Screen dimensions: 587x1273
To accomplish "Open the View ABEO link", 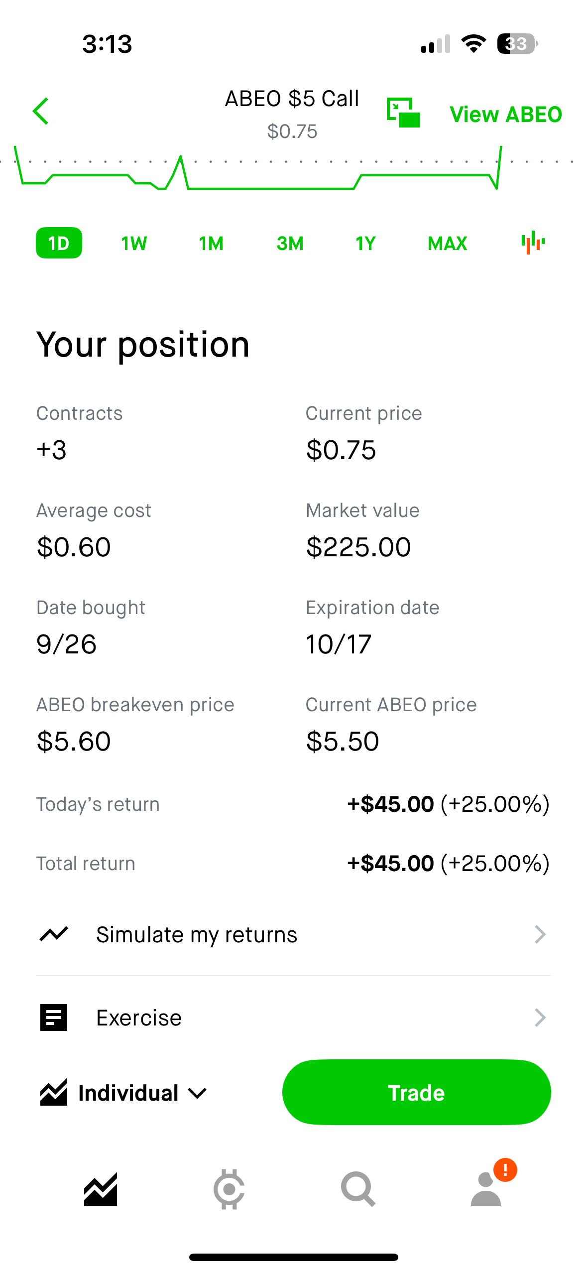I will pyautogui.click(x=506, y=114).
